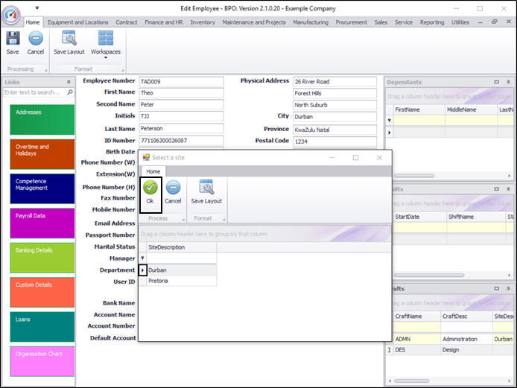Open the Service ribbon tab
The height and width of the screenshot is (388, 517).
[x=404, y=22]
